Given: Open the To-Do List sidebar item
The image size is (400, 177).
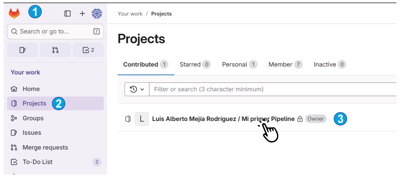Looking at the screenshot, I should [x=37, y=162].
